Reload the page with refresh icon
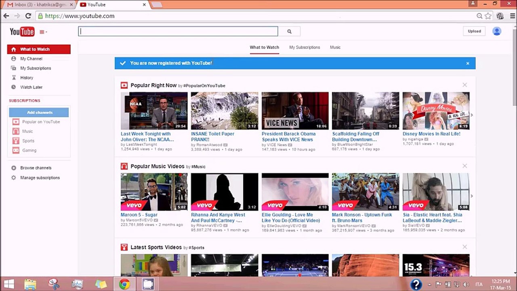The image size is (517, 291). (28, 16)
